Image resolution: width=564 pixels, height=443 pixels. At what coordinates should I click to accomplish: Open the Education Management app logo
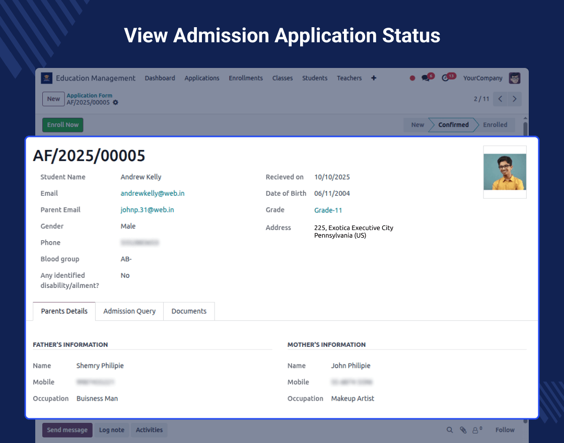tap(47, 78)
